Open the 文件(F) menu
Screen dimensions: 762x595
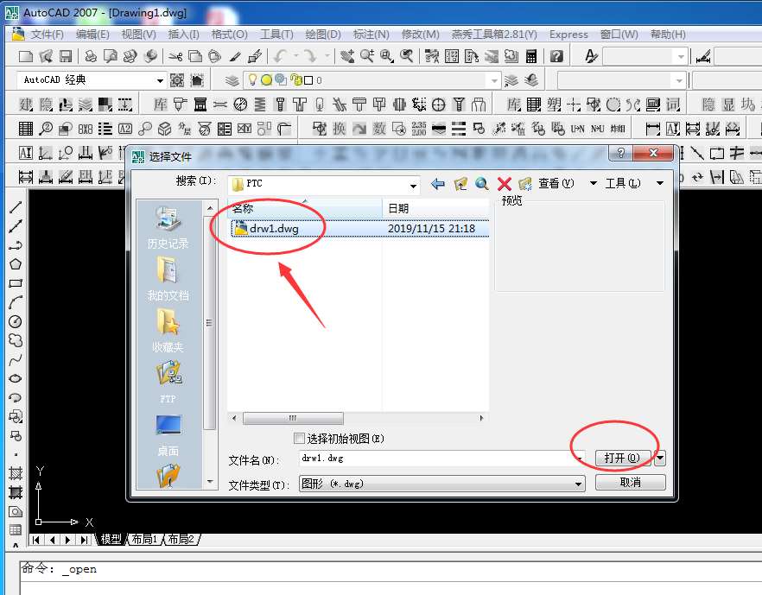[x=48, y=35]
